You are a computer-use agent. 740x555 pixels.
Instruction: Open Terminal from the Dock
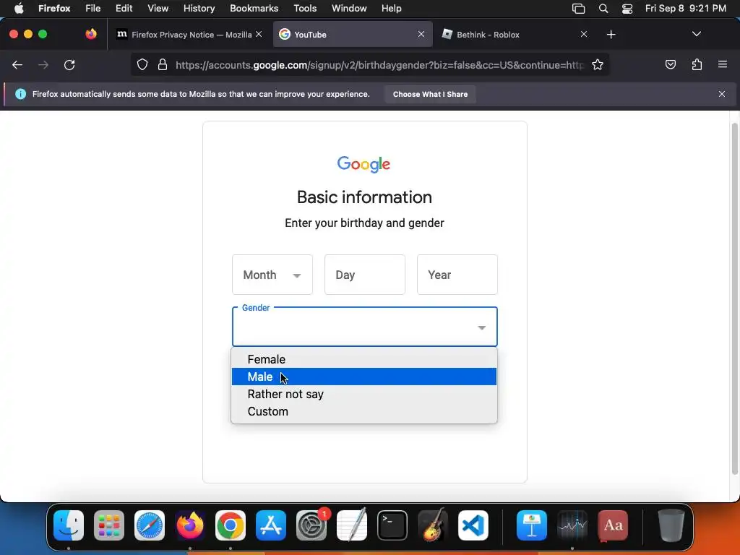point(392,525)
